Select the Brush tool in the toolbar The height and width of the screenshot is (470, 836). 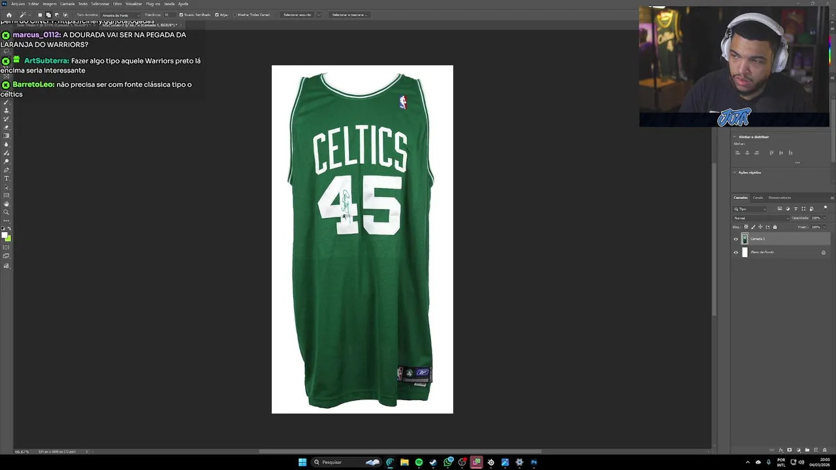(7, 102)
